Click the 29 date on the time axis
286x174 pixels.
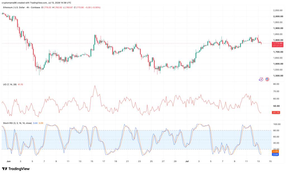point(175,161)
